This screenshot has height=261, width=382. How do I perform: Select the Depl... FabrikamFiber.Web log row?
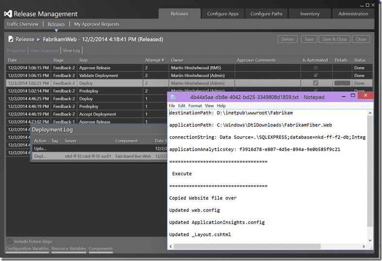(x=100, y=156)
